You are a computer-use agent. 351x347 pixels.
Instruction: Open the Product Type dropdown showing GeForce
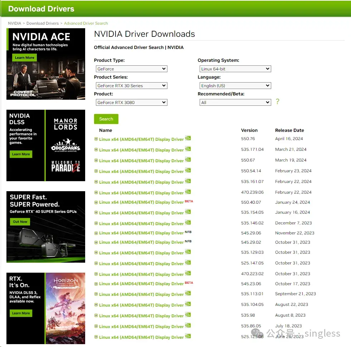tap(132, 69)
